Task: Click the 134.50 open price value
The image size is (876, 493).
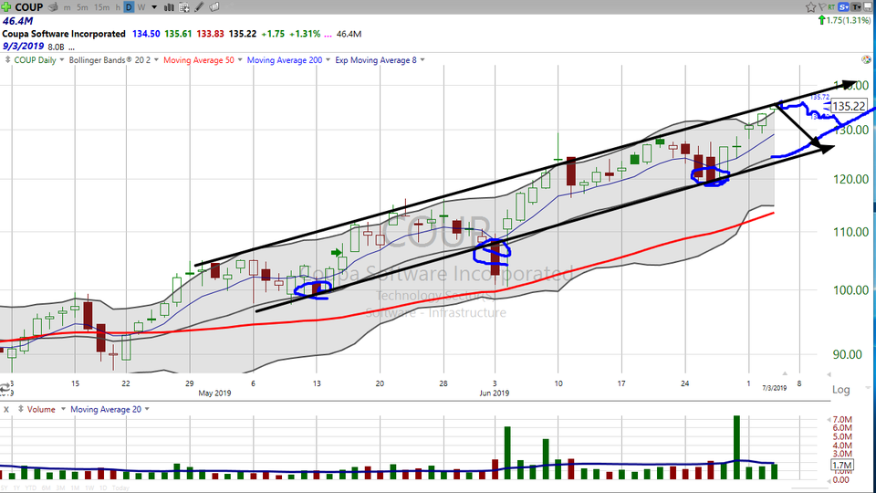Action: click(146, 34)
